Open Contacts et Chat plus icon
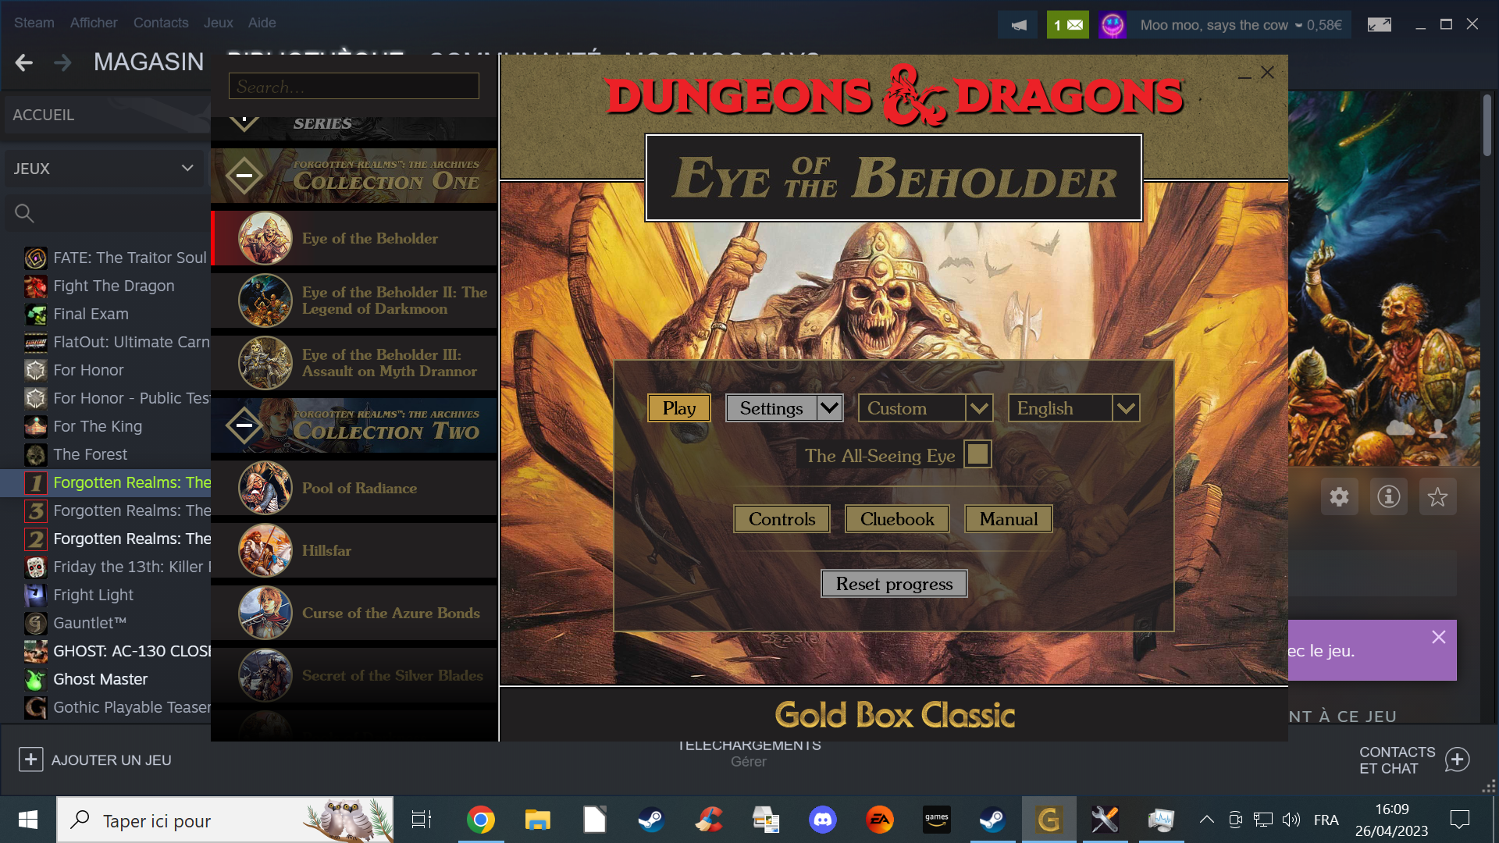This screenshot has width=1499, height=843. (x=1457, y=759)
